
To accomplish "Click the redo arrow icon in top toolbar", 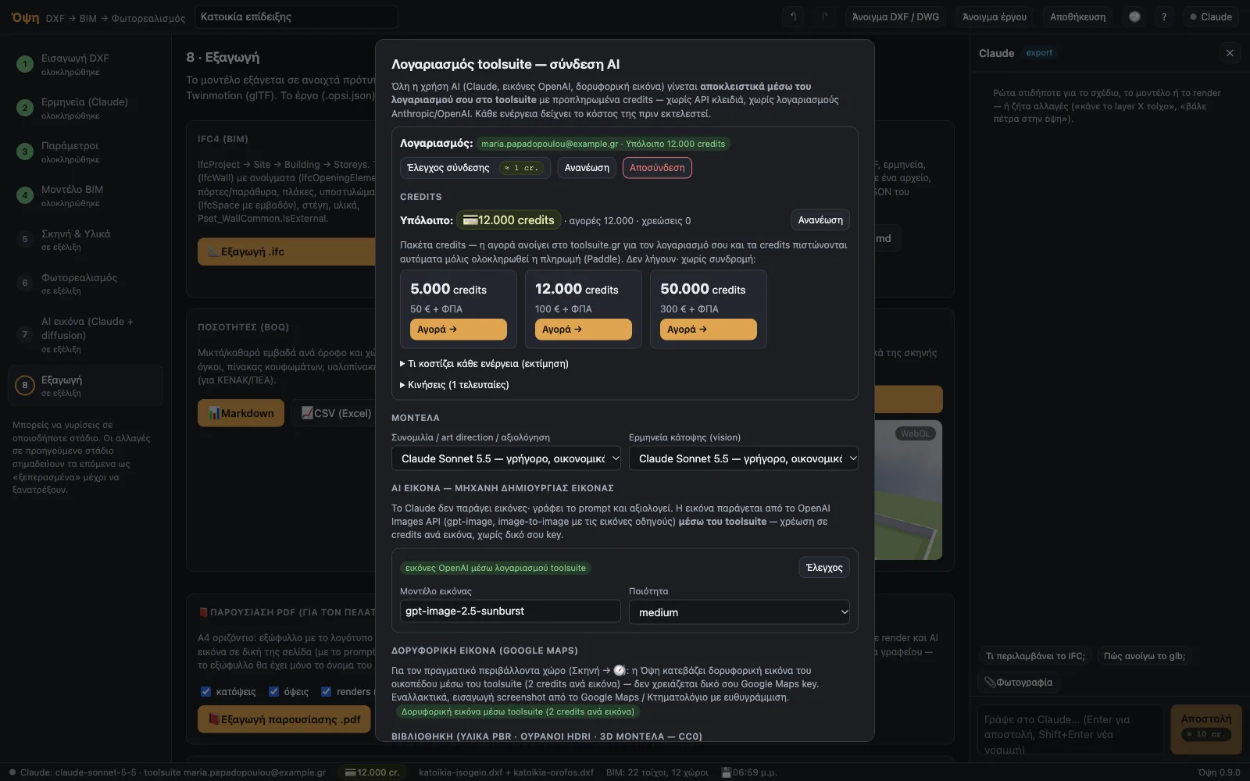I will coord(824,16).
